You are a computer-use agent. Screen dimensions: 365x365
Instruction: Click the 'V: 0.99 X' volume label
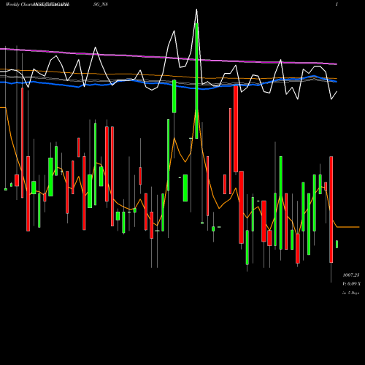pos(351,284)
